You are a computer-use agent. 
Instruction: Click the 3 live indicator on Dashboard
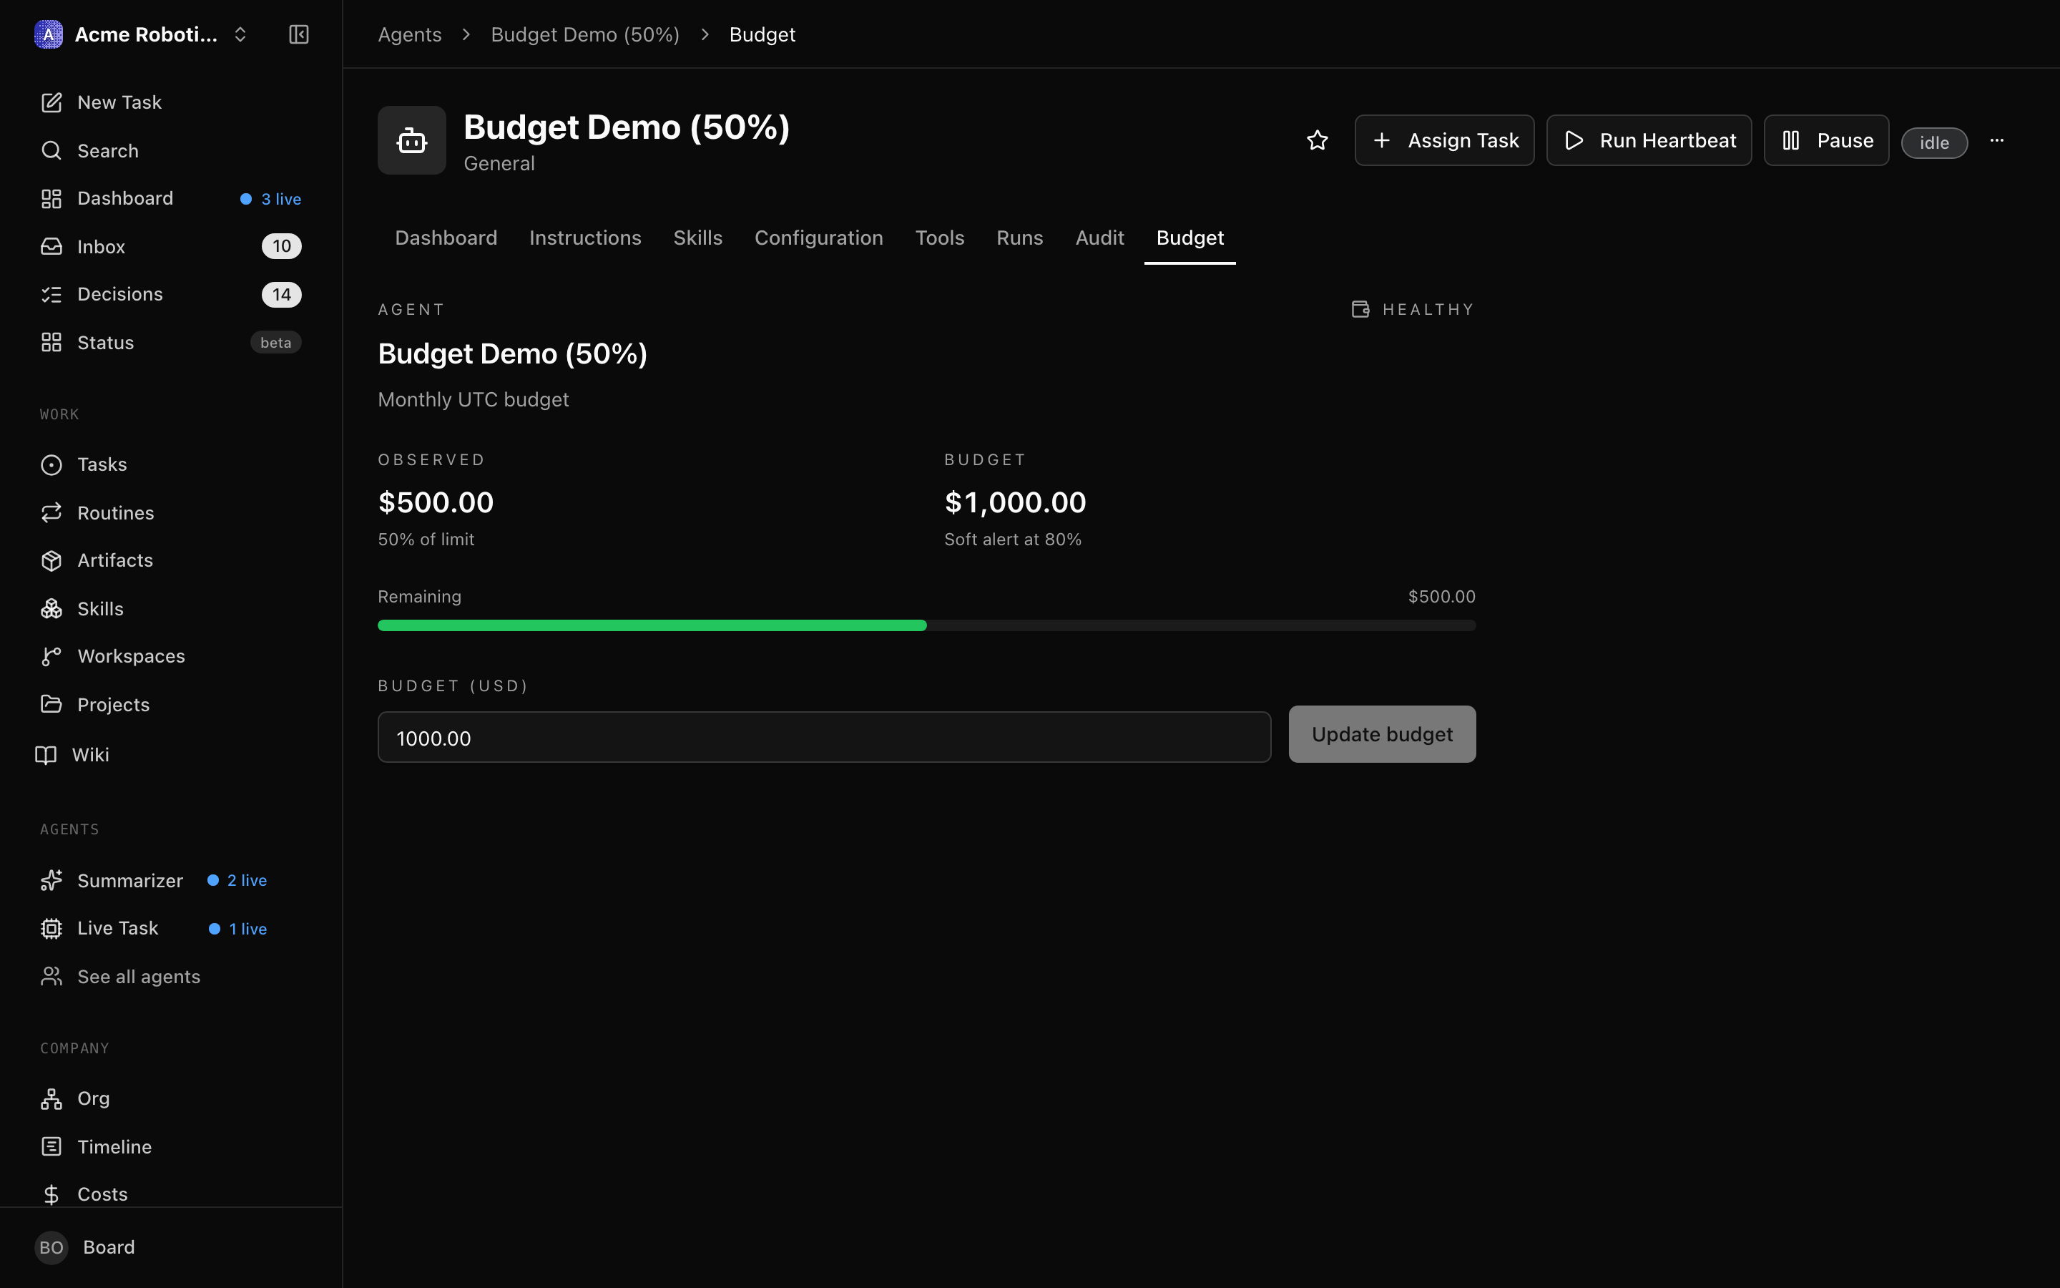(x=270, y=200)
